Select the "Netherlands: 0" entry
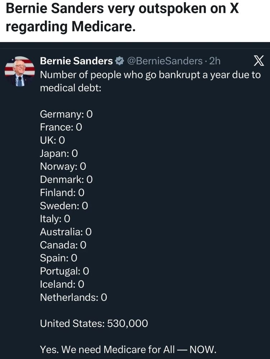The image size is (270, 359). click(x=74, y=297)
